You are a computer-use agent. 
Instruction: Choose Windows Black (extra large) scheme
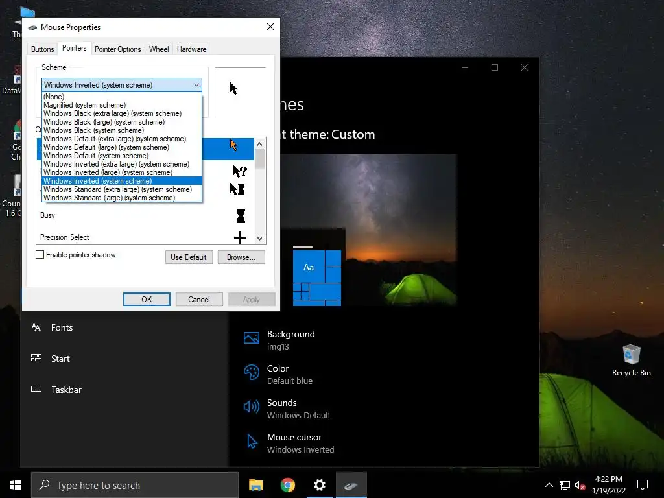point(122,113)
